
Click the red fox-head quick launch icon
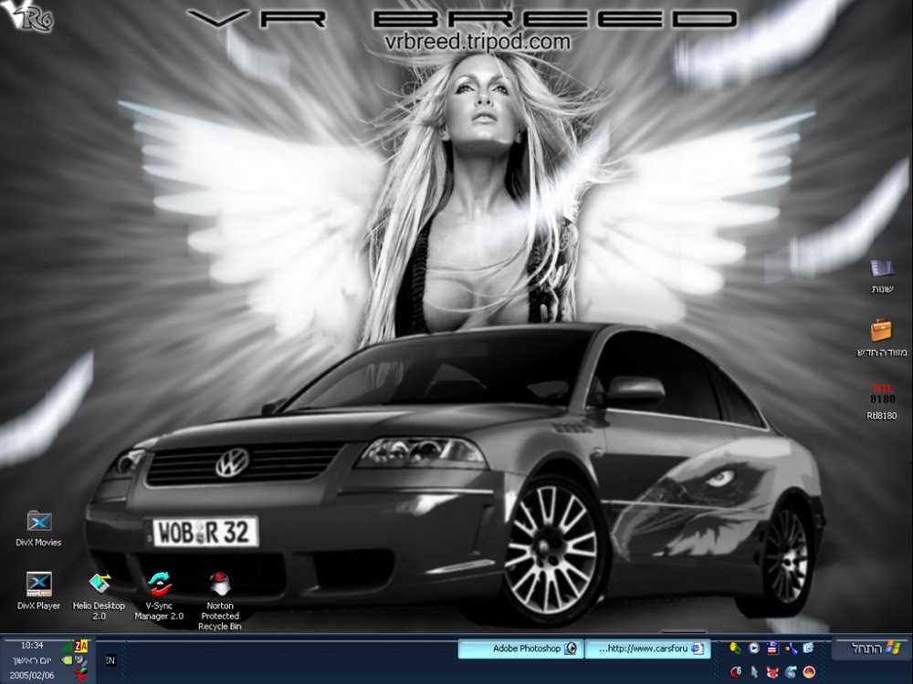pos(772,672)
